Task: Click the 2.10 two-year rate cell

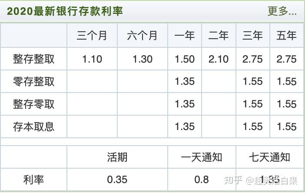Action: [x=219, y=59]
